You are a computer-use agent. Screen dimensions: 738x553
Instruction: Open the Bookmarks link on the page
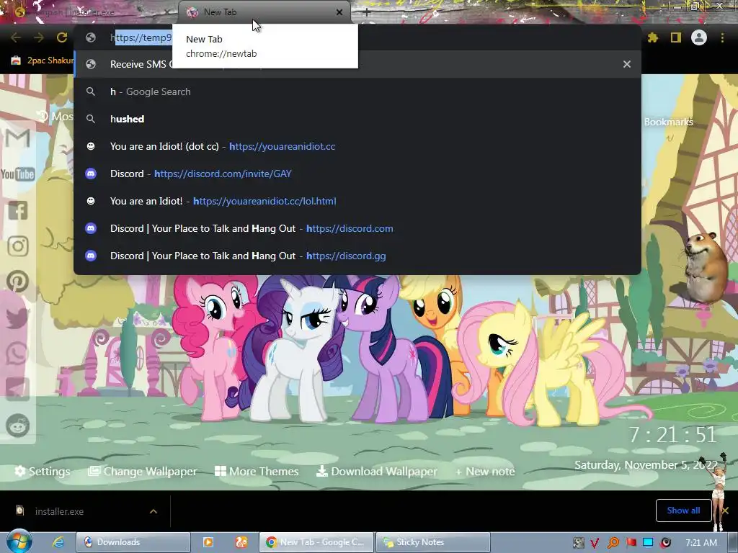point(668,122)
